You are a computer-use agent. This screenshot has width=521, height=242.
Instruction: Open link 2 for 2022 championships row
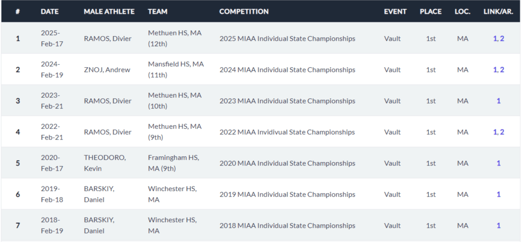[x=502, y=132]
